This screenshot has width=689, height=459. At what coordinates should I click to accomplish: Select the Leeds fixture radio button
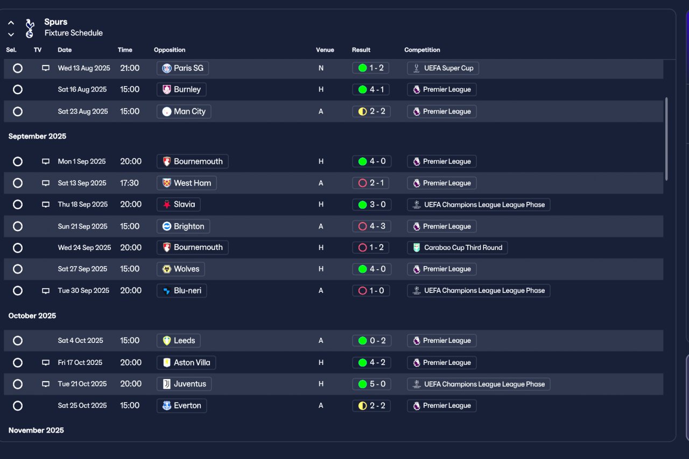[18, 341]
